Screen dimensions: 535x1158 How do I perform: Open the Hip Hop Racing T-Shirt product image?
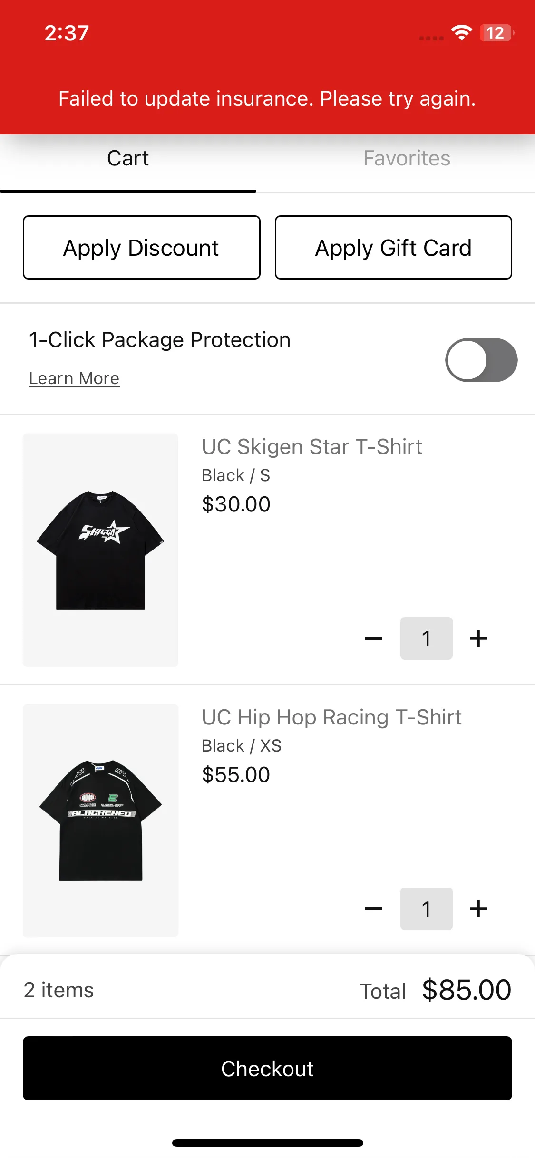[100, 820]
